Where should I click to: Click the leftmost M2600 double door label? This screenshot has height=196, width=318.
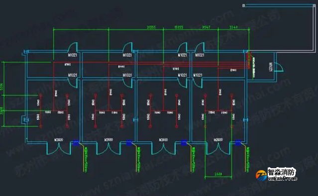[59, 140]
